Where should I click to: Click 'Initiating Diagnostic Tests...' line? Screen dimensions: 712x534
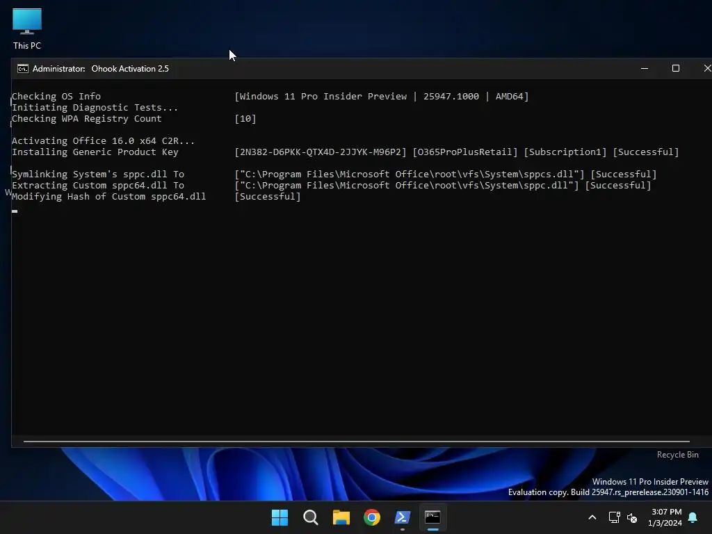(x=95, y=108)
